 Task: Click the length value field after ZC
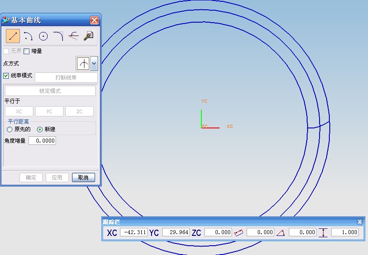point(260,232)
